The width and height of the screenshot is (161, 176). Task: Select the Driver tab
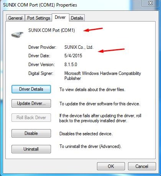(60, 17)
